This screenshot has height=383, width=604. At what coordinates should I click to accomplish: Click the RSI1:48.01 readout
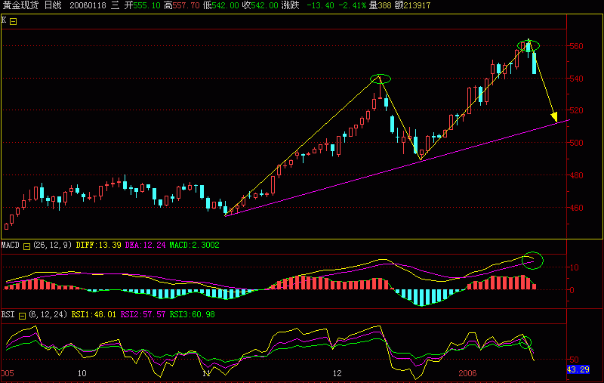tap(94, 315)
